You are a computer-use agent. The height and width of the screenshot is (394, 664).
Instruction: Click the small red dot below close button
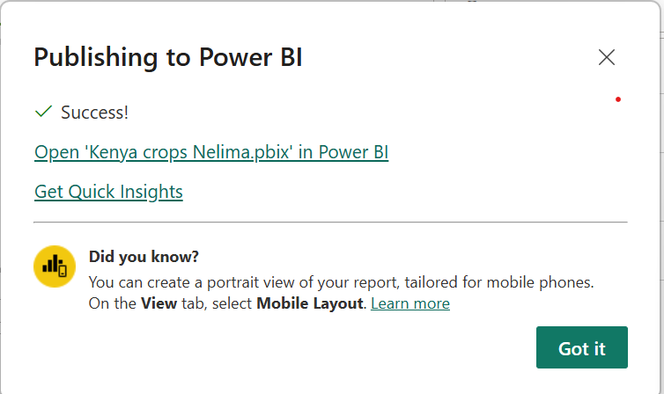click(618, 99)
